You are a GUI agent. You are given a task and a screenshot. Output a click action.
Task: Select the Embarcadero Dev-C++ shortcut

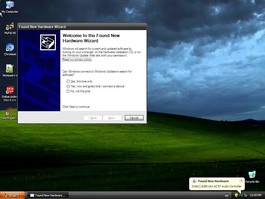click(10, 94)
